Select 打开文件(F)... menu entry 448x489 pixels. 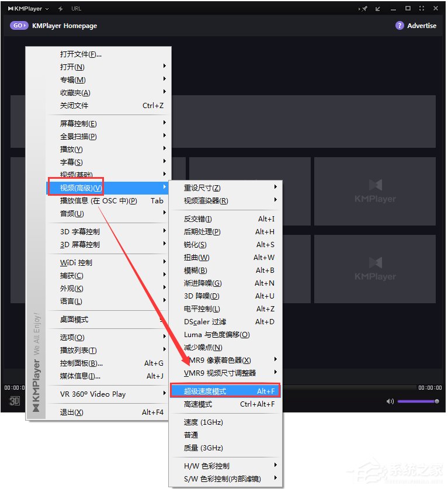[x=108, y=54]
